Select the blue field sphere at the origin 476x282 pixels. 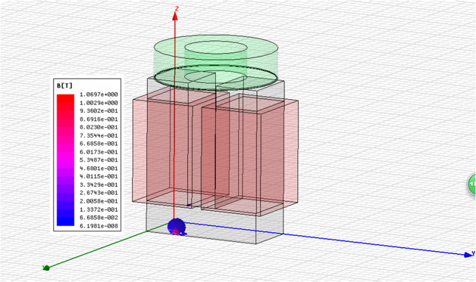pos(176,227)
